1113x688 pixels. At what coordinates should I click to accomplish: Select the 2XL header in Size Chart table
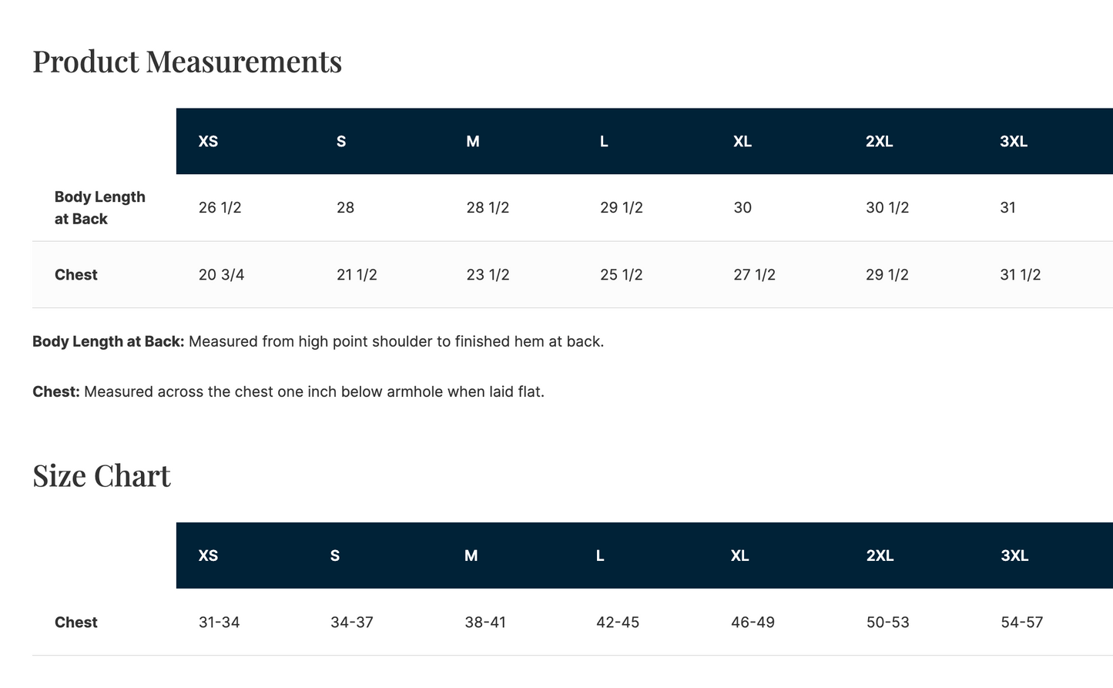(880, 555)
